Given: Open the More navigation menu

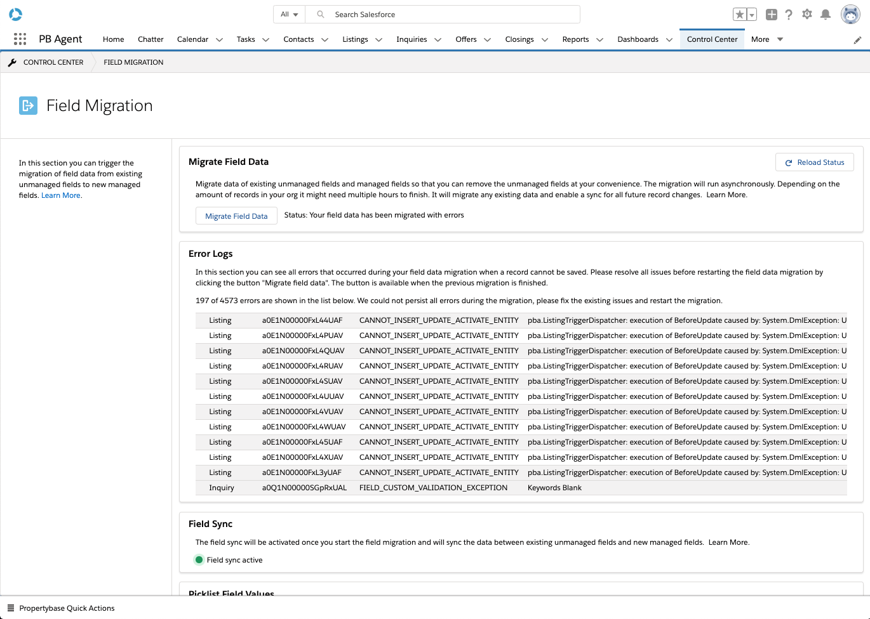Looking at the screenshot, I should coord(767,39).
